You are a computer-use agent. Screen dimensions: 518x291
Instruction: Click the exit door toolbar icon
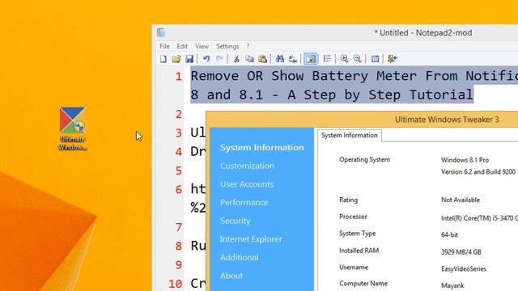392,59
